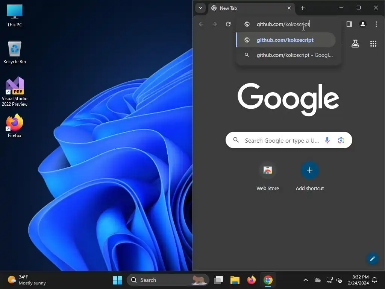Open the Windows Start menu
The height and width of the screenshot is (289, 385).
click(117, 280)
